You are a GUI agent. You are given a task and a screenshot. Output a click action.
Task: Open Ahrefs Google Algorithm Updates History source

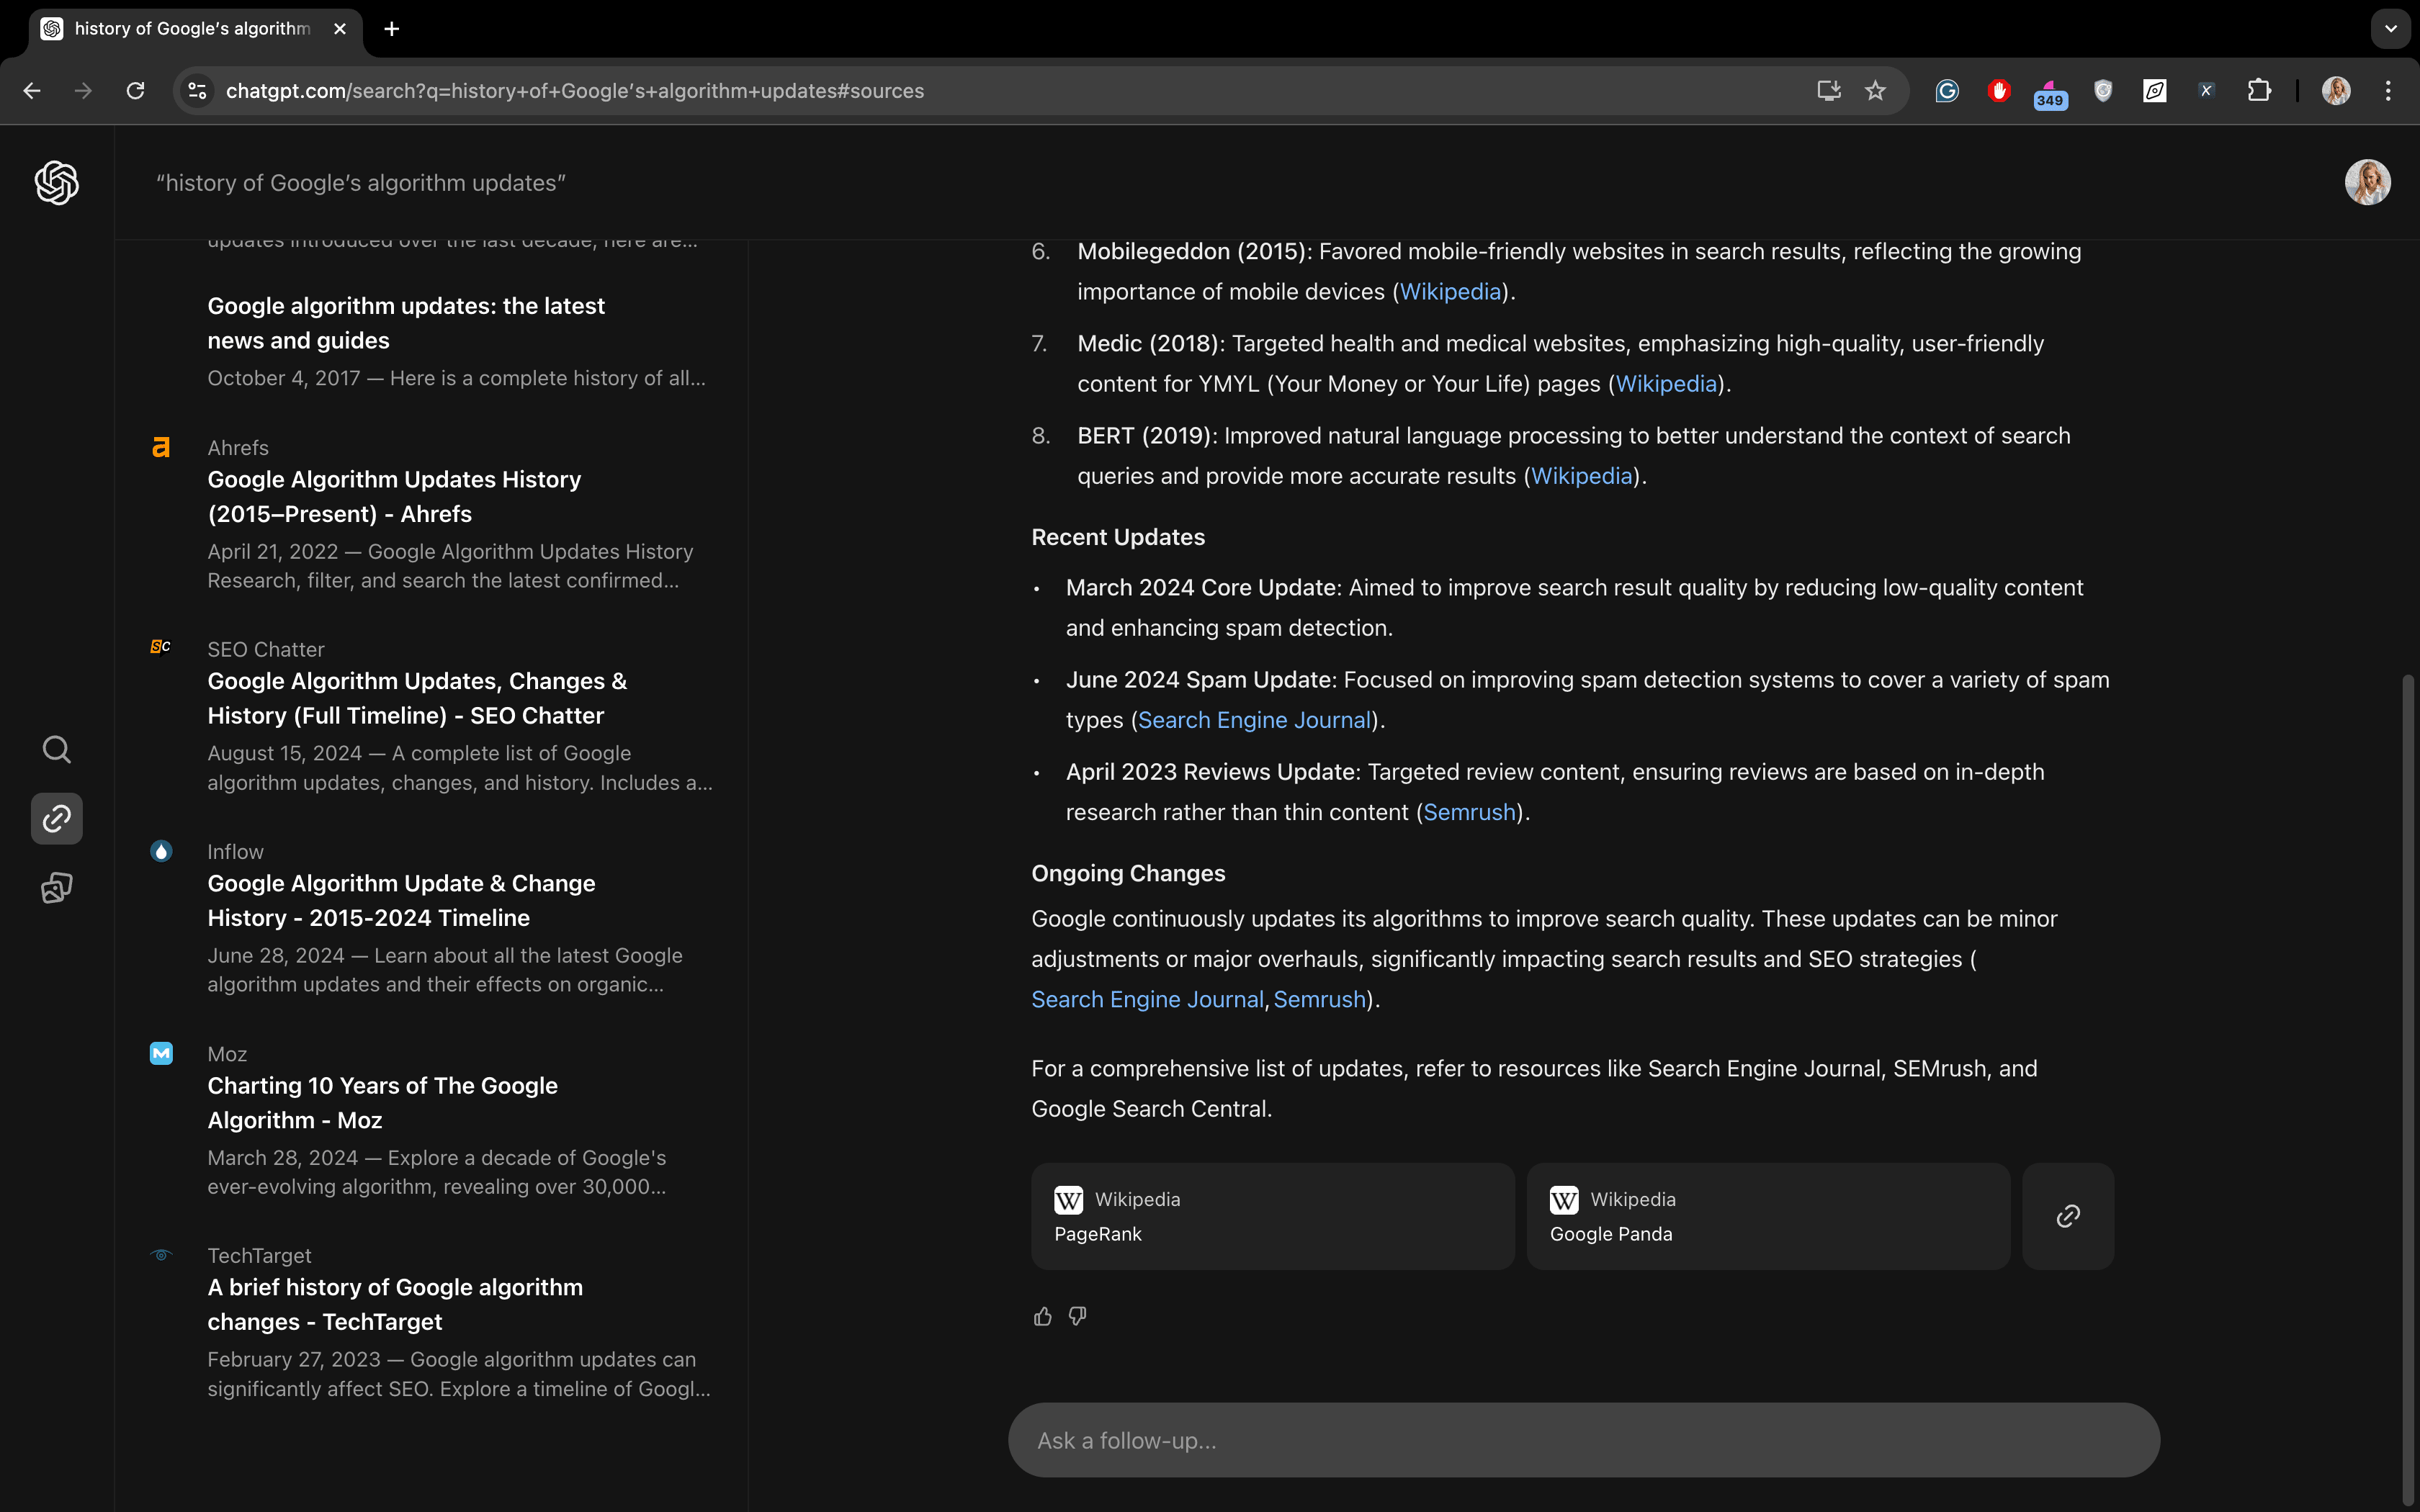(x=394, y=496)
